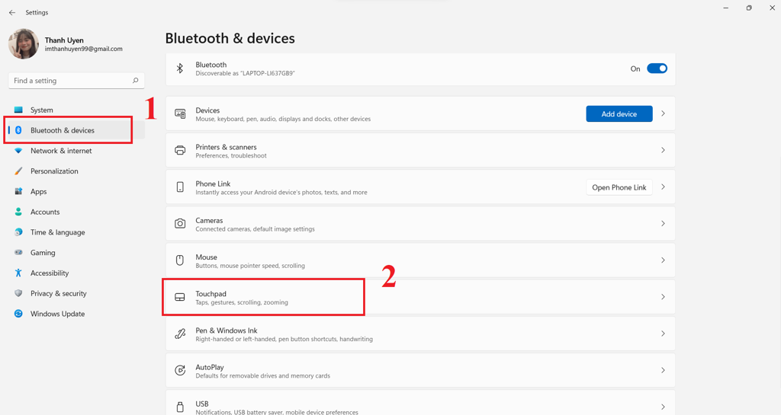Click the Windows Update sync icon
This screenshot has width=781, height=415.
click(x=18, y=314)
